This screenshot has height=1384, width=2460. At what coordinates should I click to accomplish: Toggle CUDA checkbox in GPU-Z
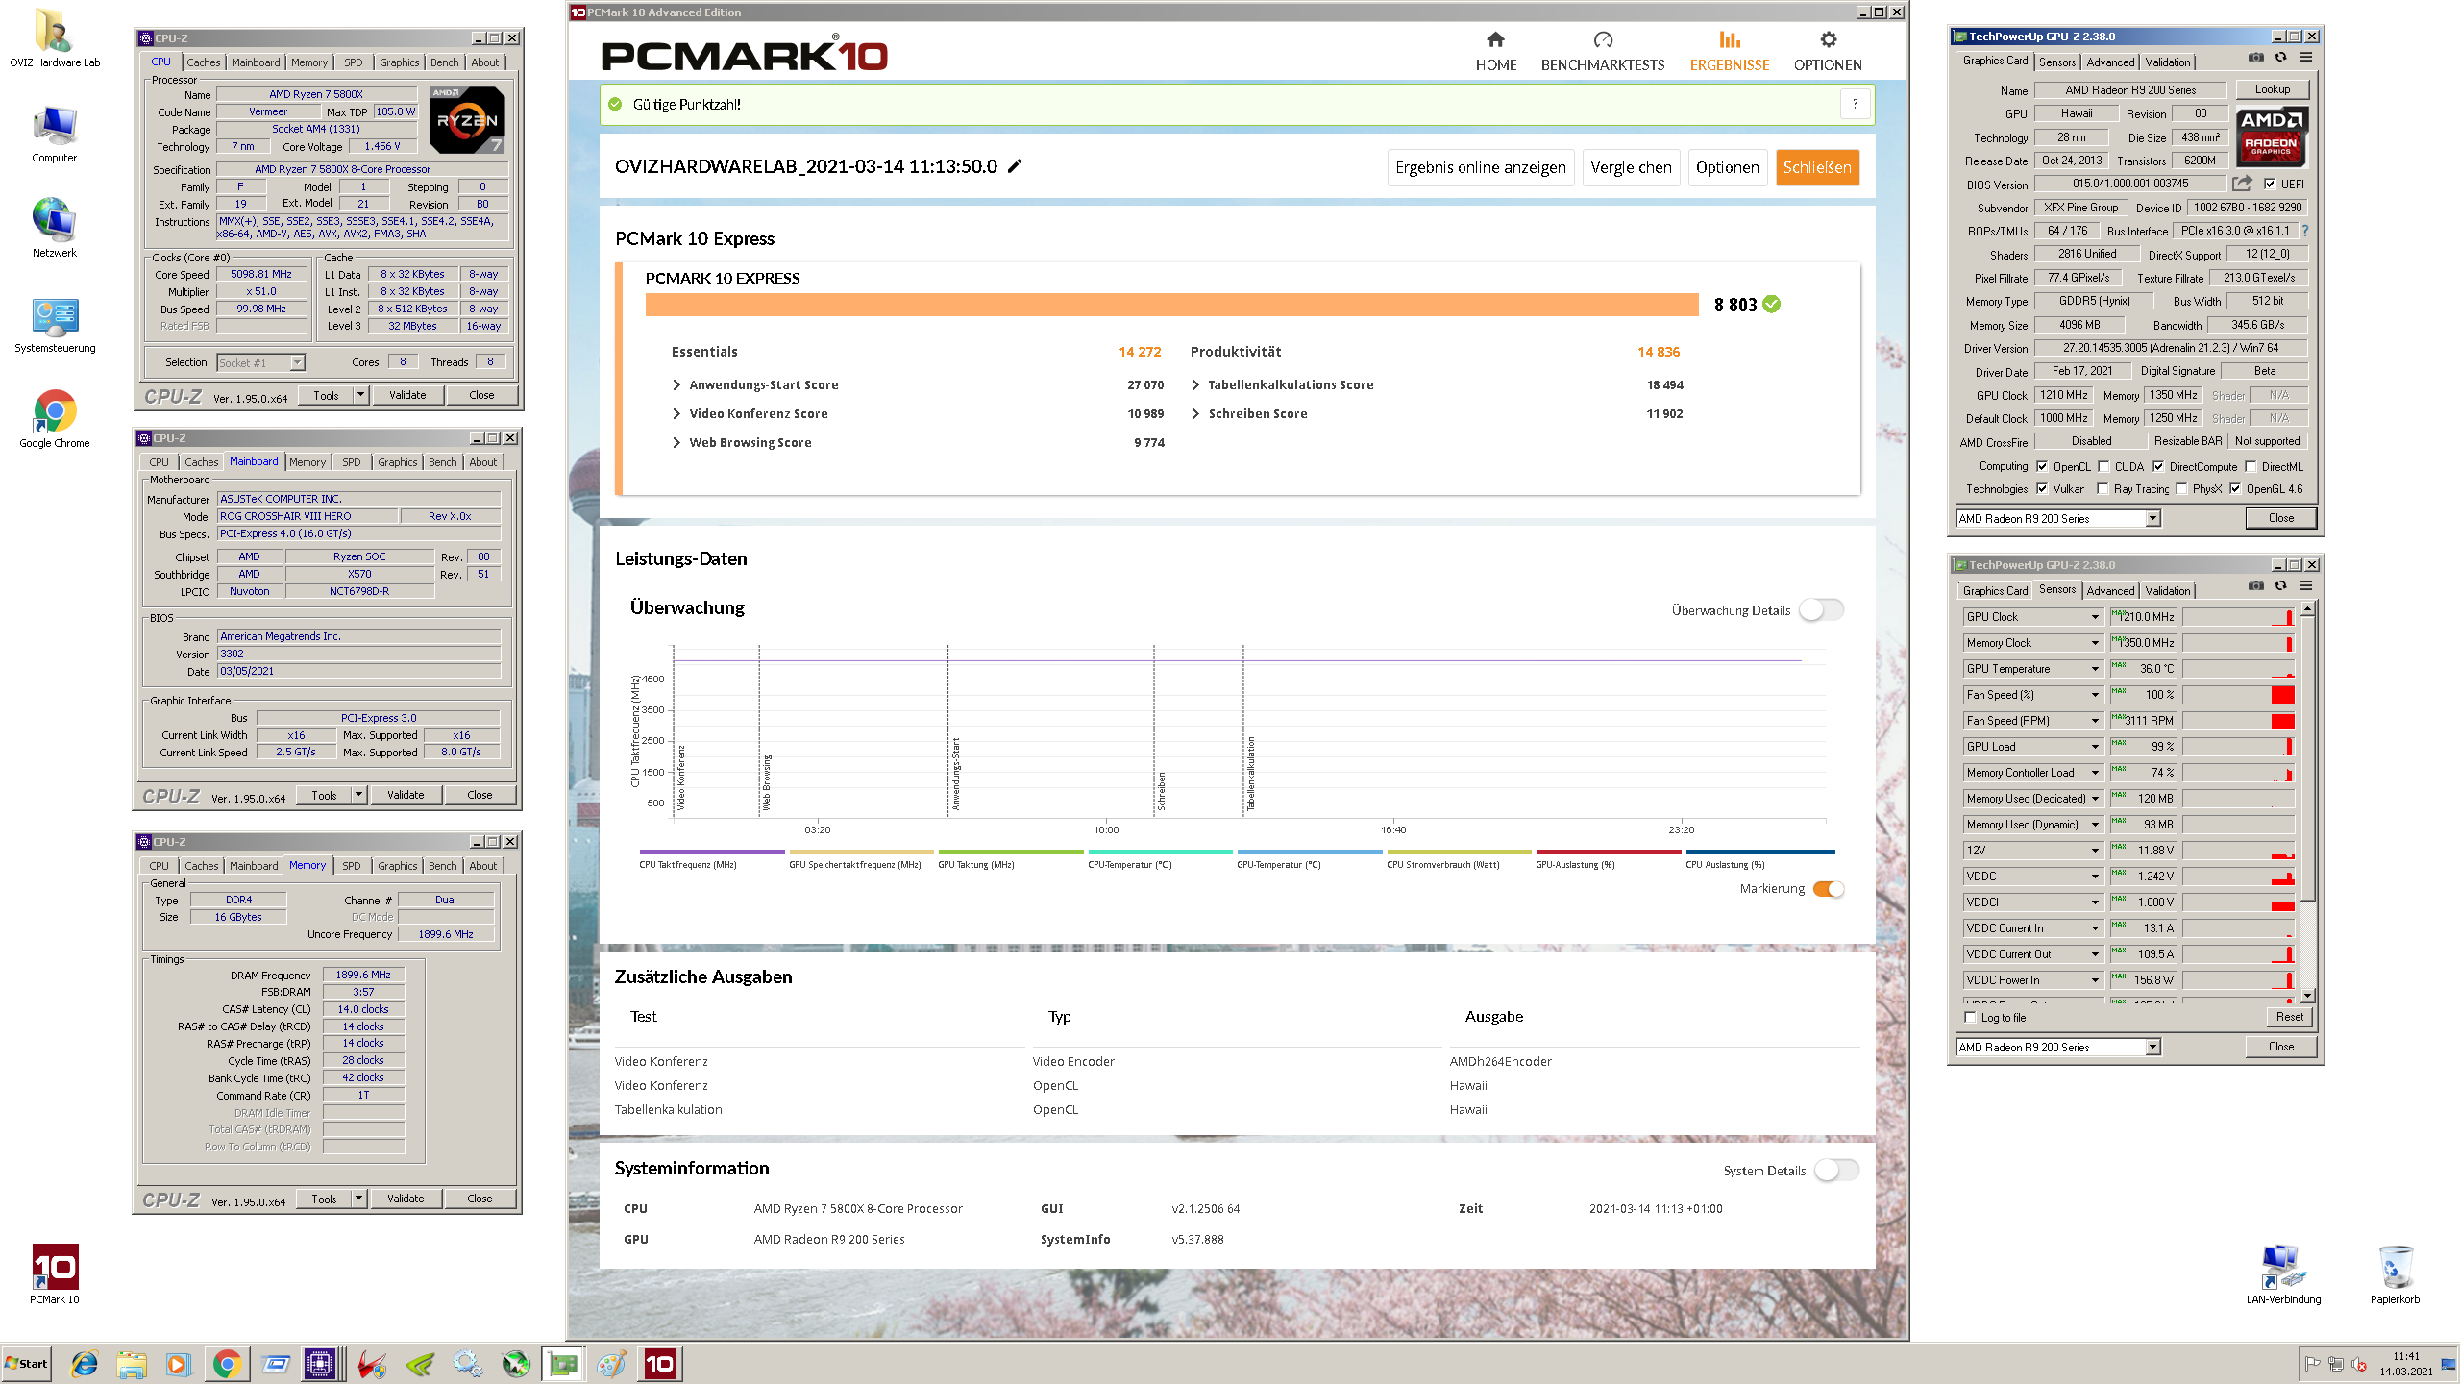tap(2103, 466)
